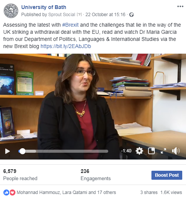The image size is (186, 200).
Task: Open the Sprout Social publisher link
Action: [x=62, y=15]
